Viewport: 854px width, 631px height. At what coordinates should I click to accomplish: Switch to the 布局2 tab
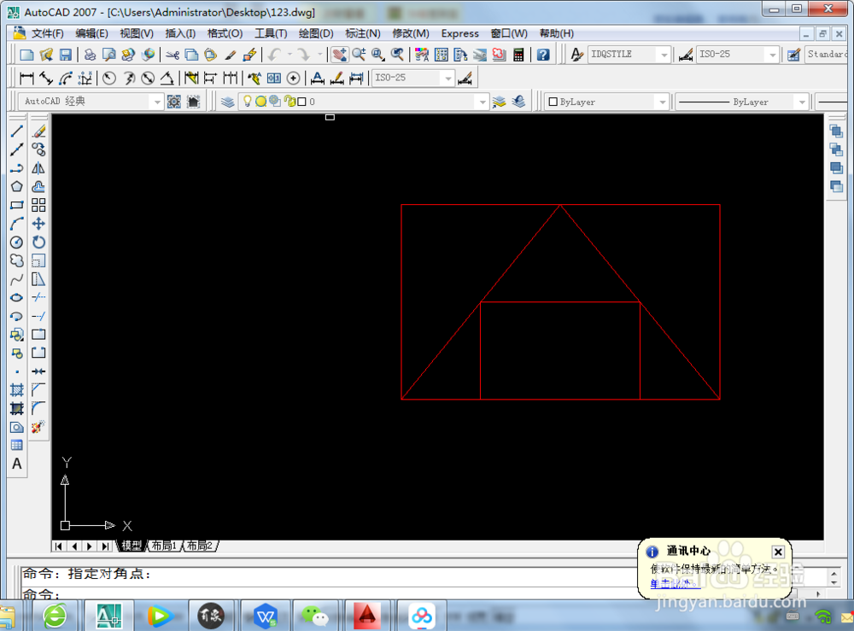199,546
